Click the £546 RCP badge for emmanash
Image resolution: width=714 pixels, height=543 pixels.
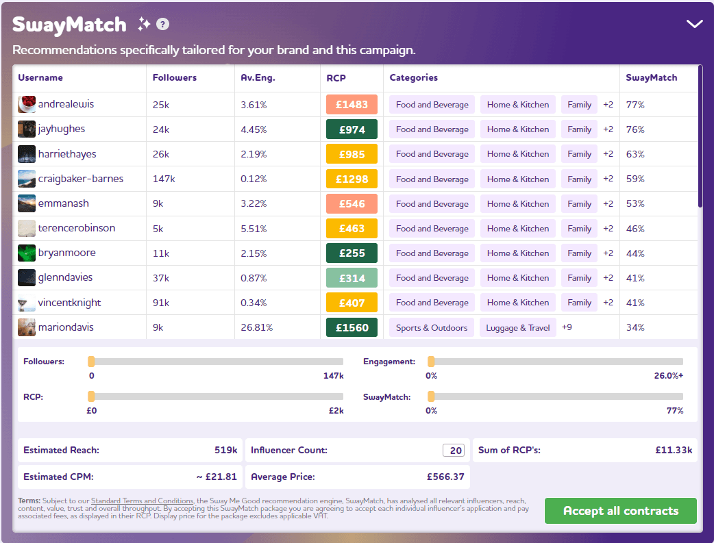click(352, 203)
